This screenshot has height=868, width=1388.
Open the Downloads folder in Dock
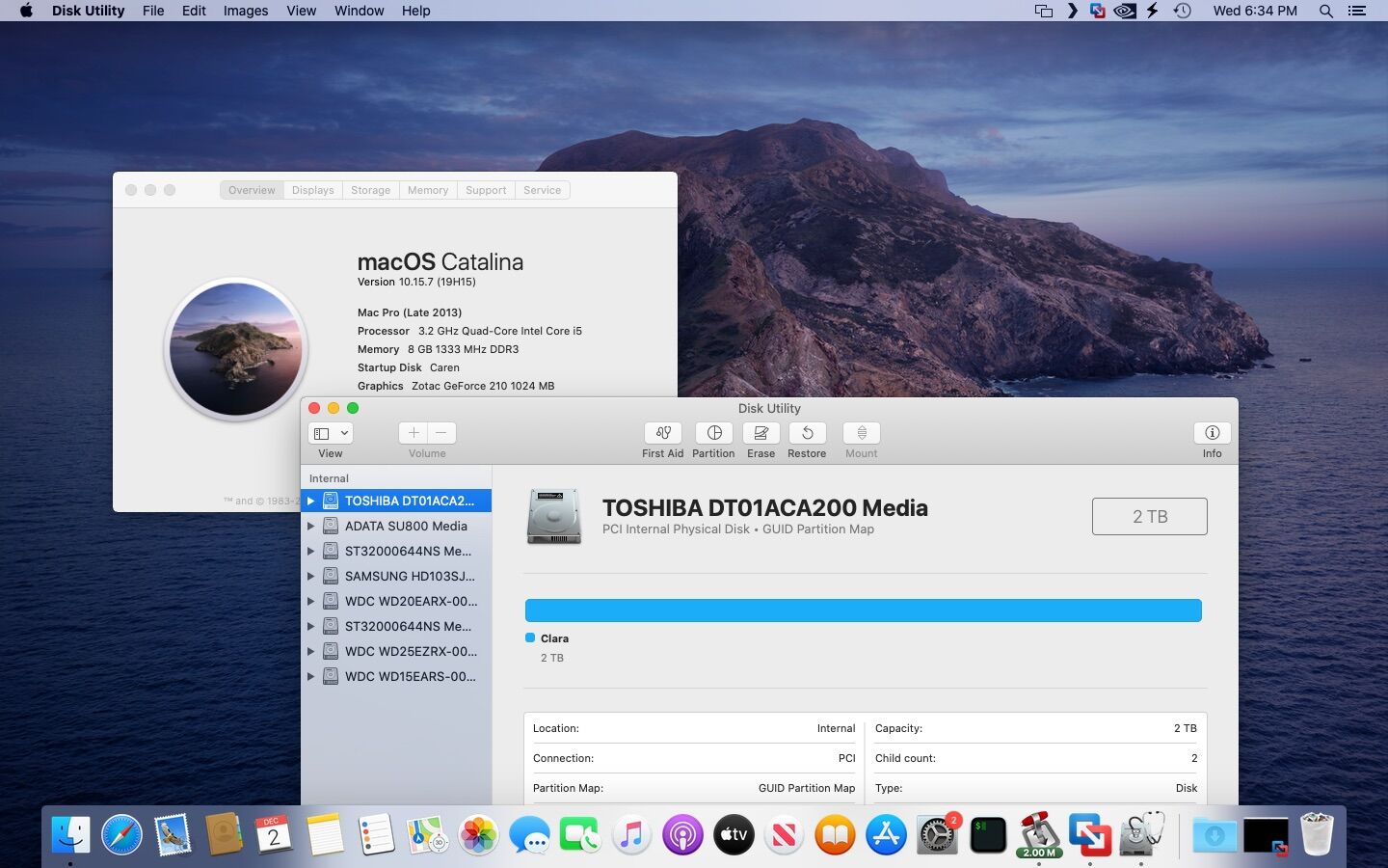(x=1214, y=834)
